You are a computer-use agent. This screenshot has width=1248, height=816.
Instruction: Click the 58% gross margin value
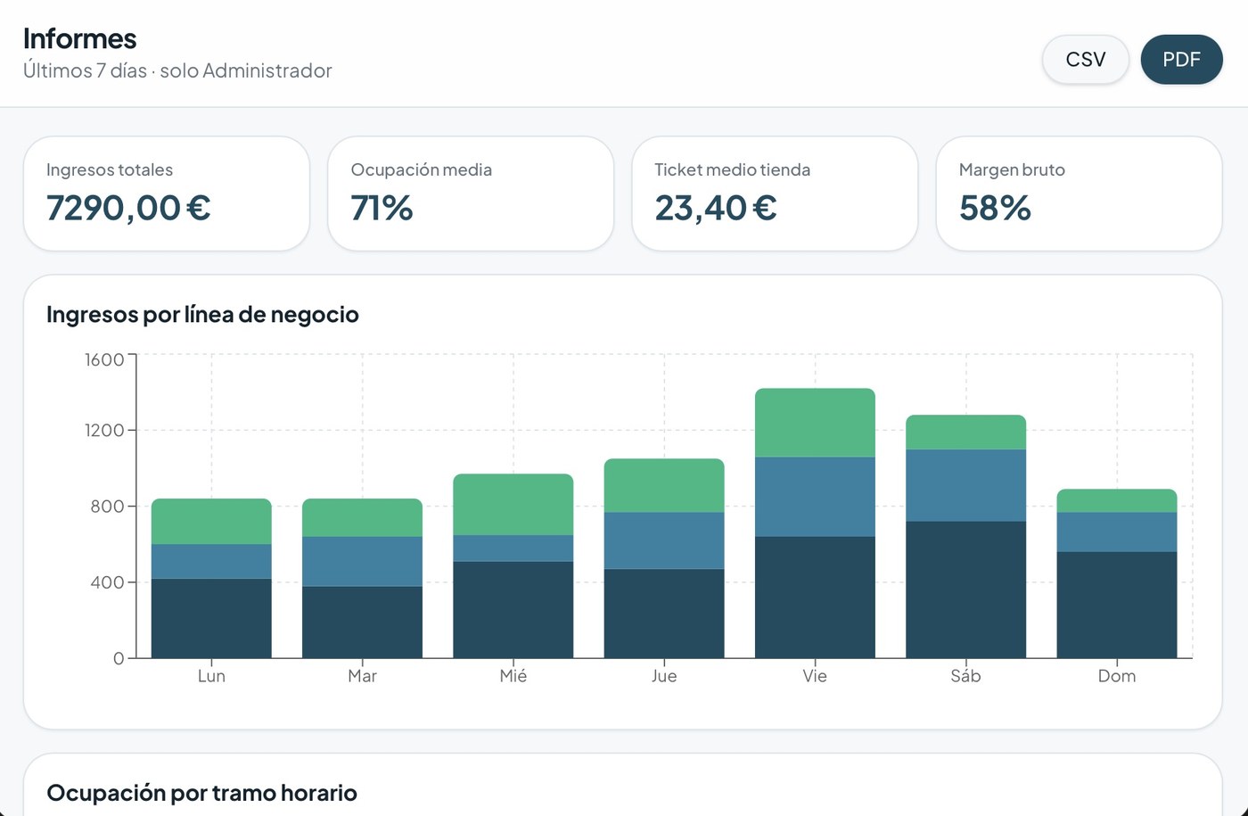pyautogui.click(x=995, y=208)
